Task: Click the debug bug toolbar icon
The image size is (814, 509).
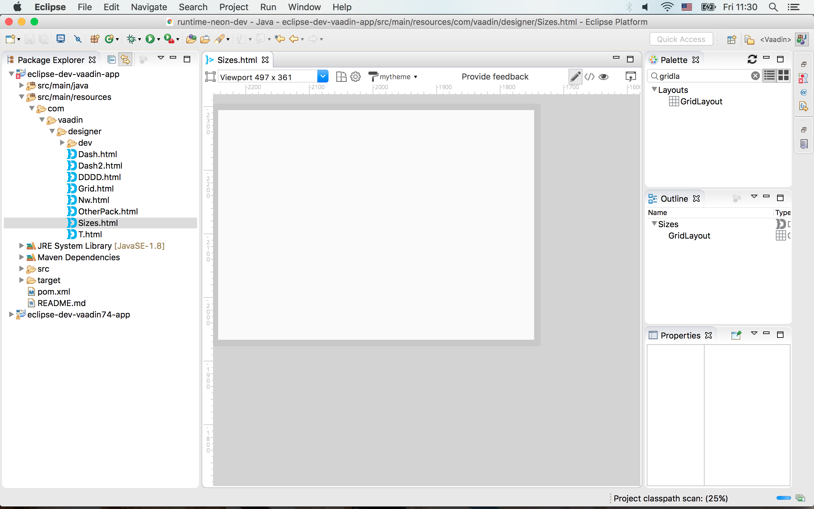Action: point(131,39)
